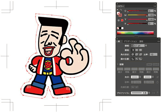Select the butt cap stroke end icon
This screenshot has width=163, height=112.
(133, 50)
